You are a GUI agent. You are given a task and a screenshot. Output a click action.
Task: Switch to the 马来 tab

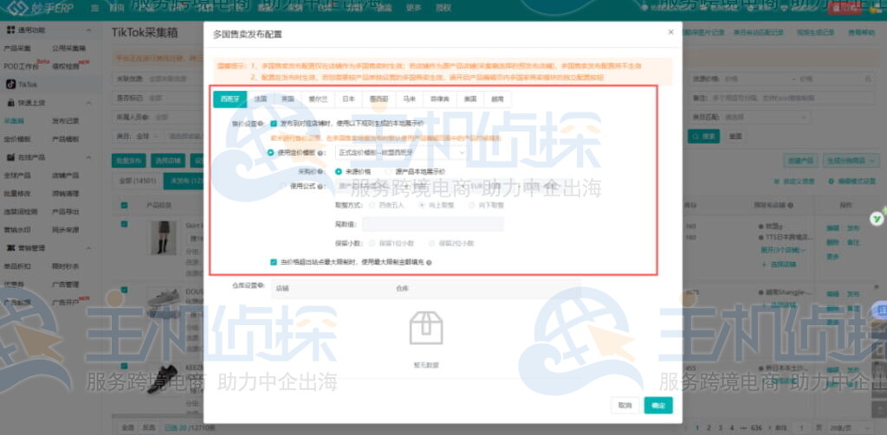410,99
